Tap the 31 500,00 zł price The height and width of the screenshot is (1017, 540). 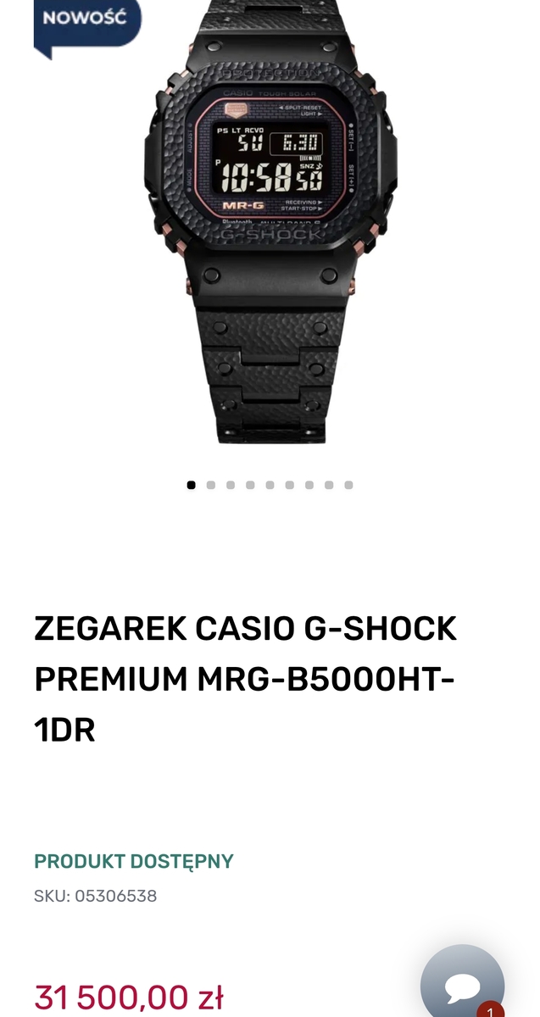pyautogui.click(x=129, y=997)
